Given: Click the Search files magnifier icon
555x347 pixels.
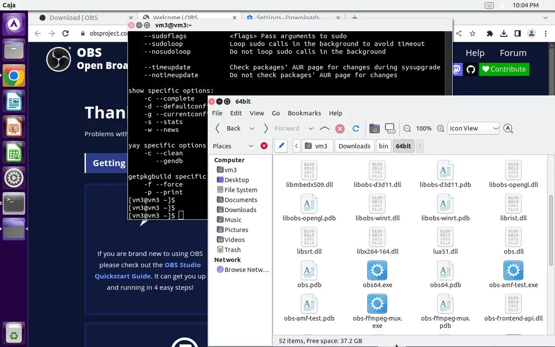Looking at the screenshot, I should [508, 128].
